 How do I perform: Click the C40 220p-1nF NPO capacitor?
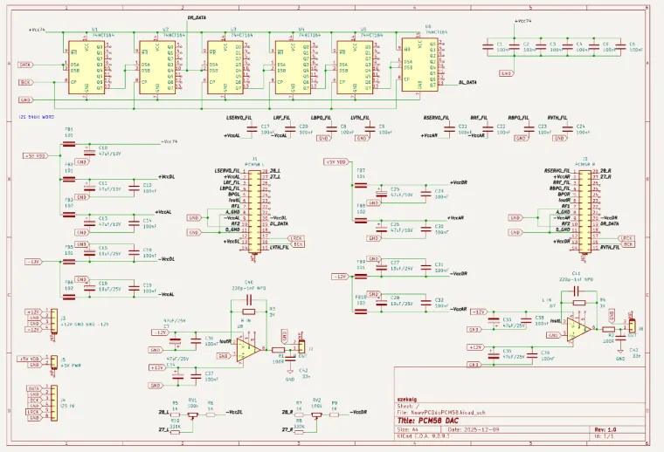[x=249, y=300]
